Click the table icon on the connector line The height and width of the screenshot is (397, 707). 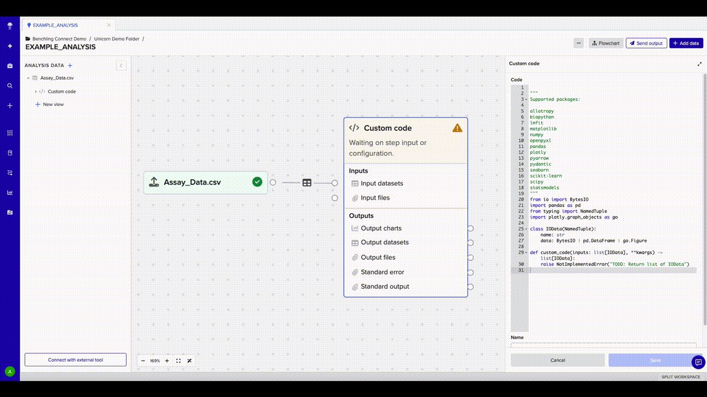tap(307, 183)
